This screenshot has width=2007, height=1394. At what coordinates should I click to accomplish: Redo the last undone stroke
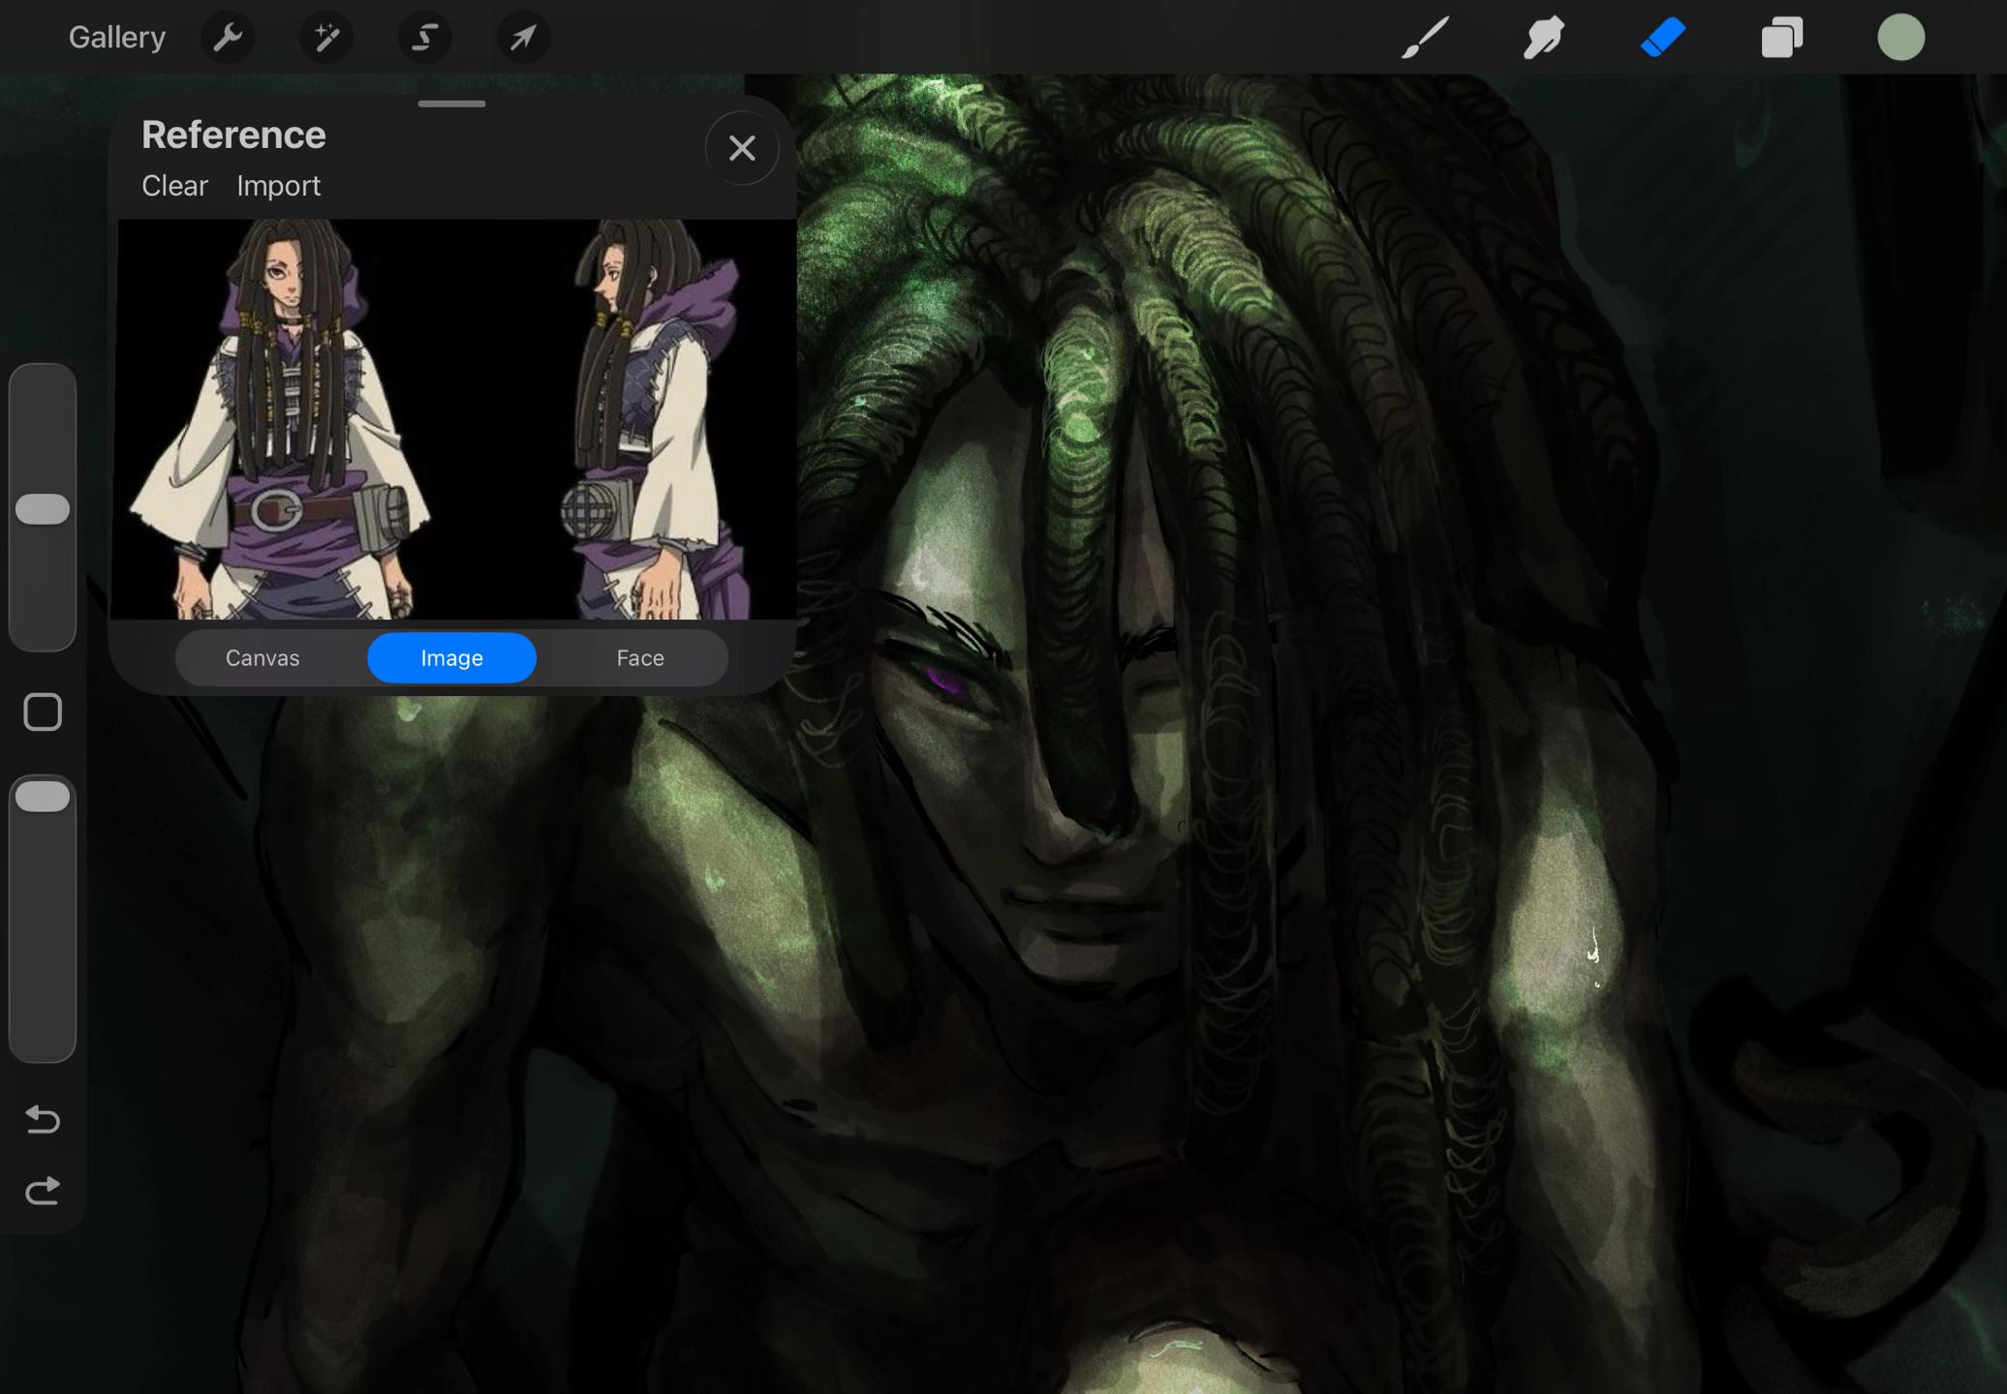coord(43,1191)
